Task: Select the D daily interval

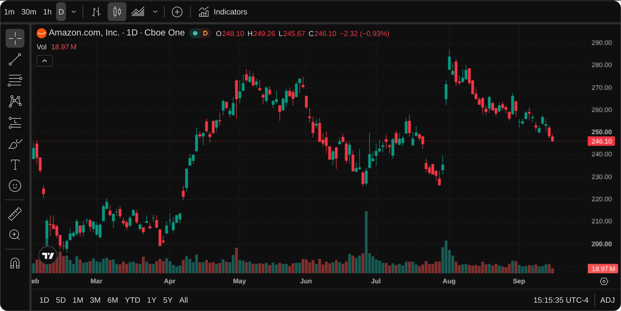Action: point(61,12)
